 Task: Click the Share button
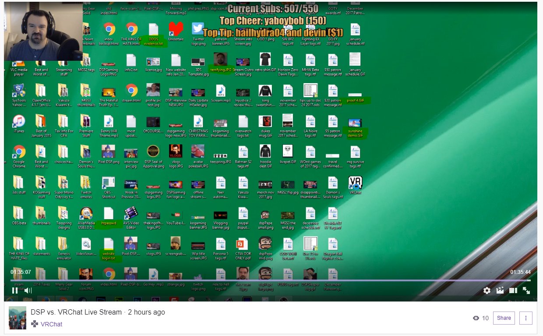pyautogui.click(x=504, y=318)
